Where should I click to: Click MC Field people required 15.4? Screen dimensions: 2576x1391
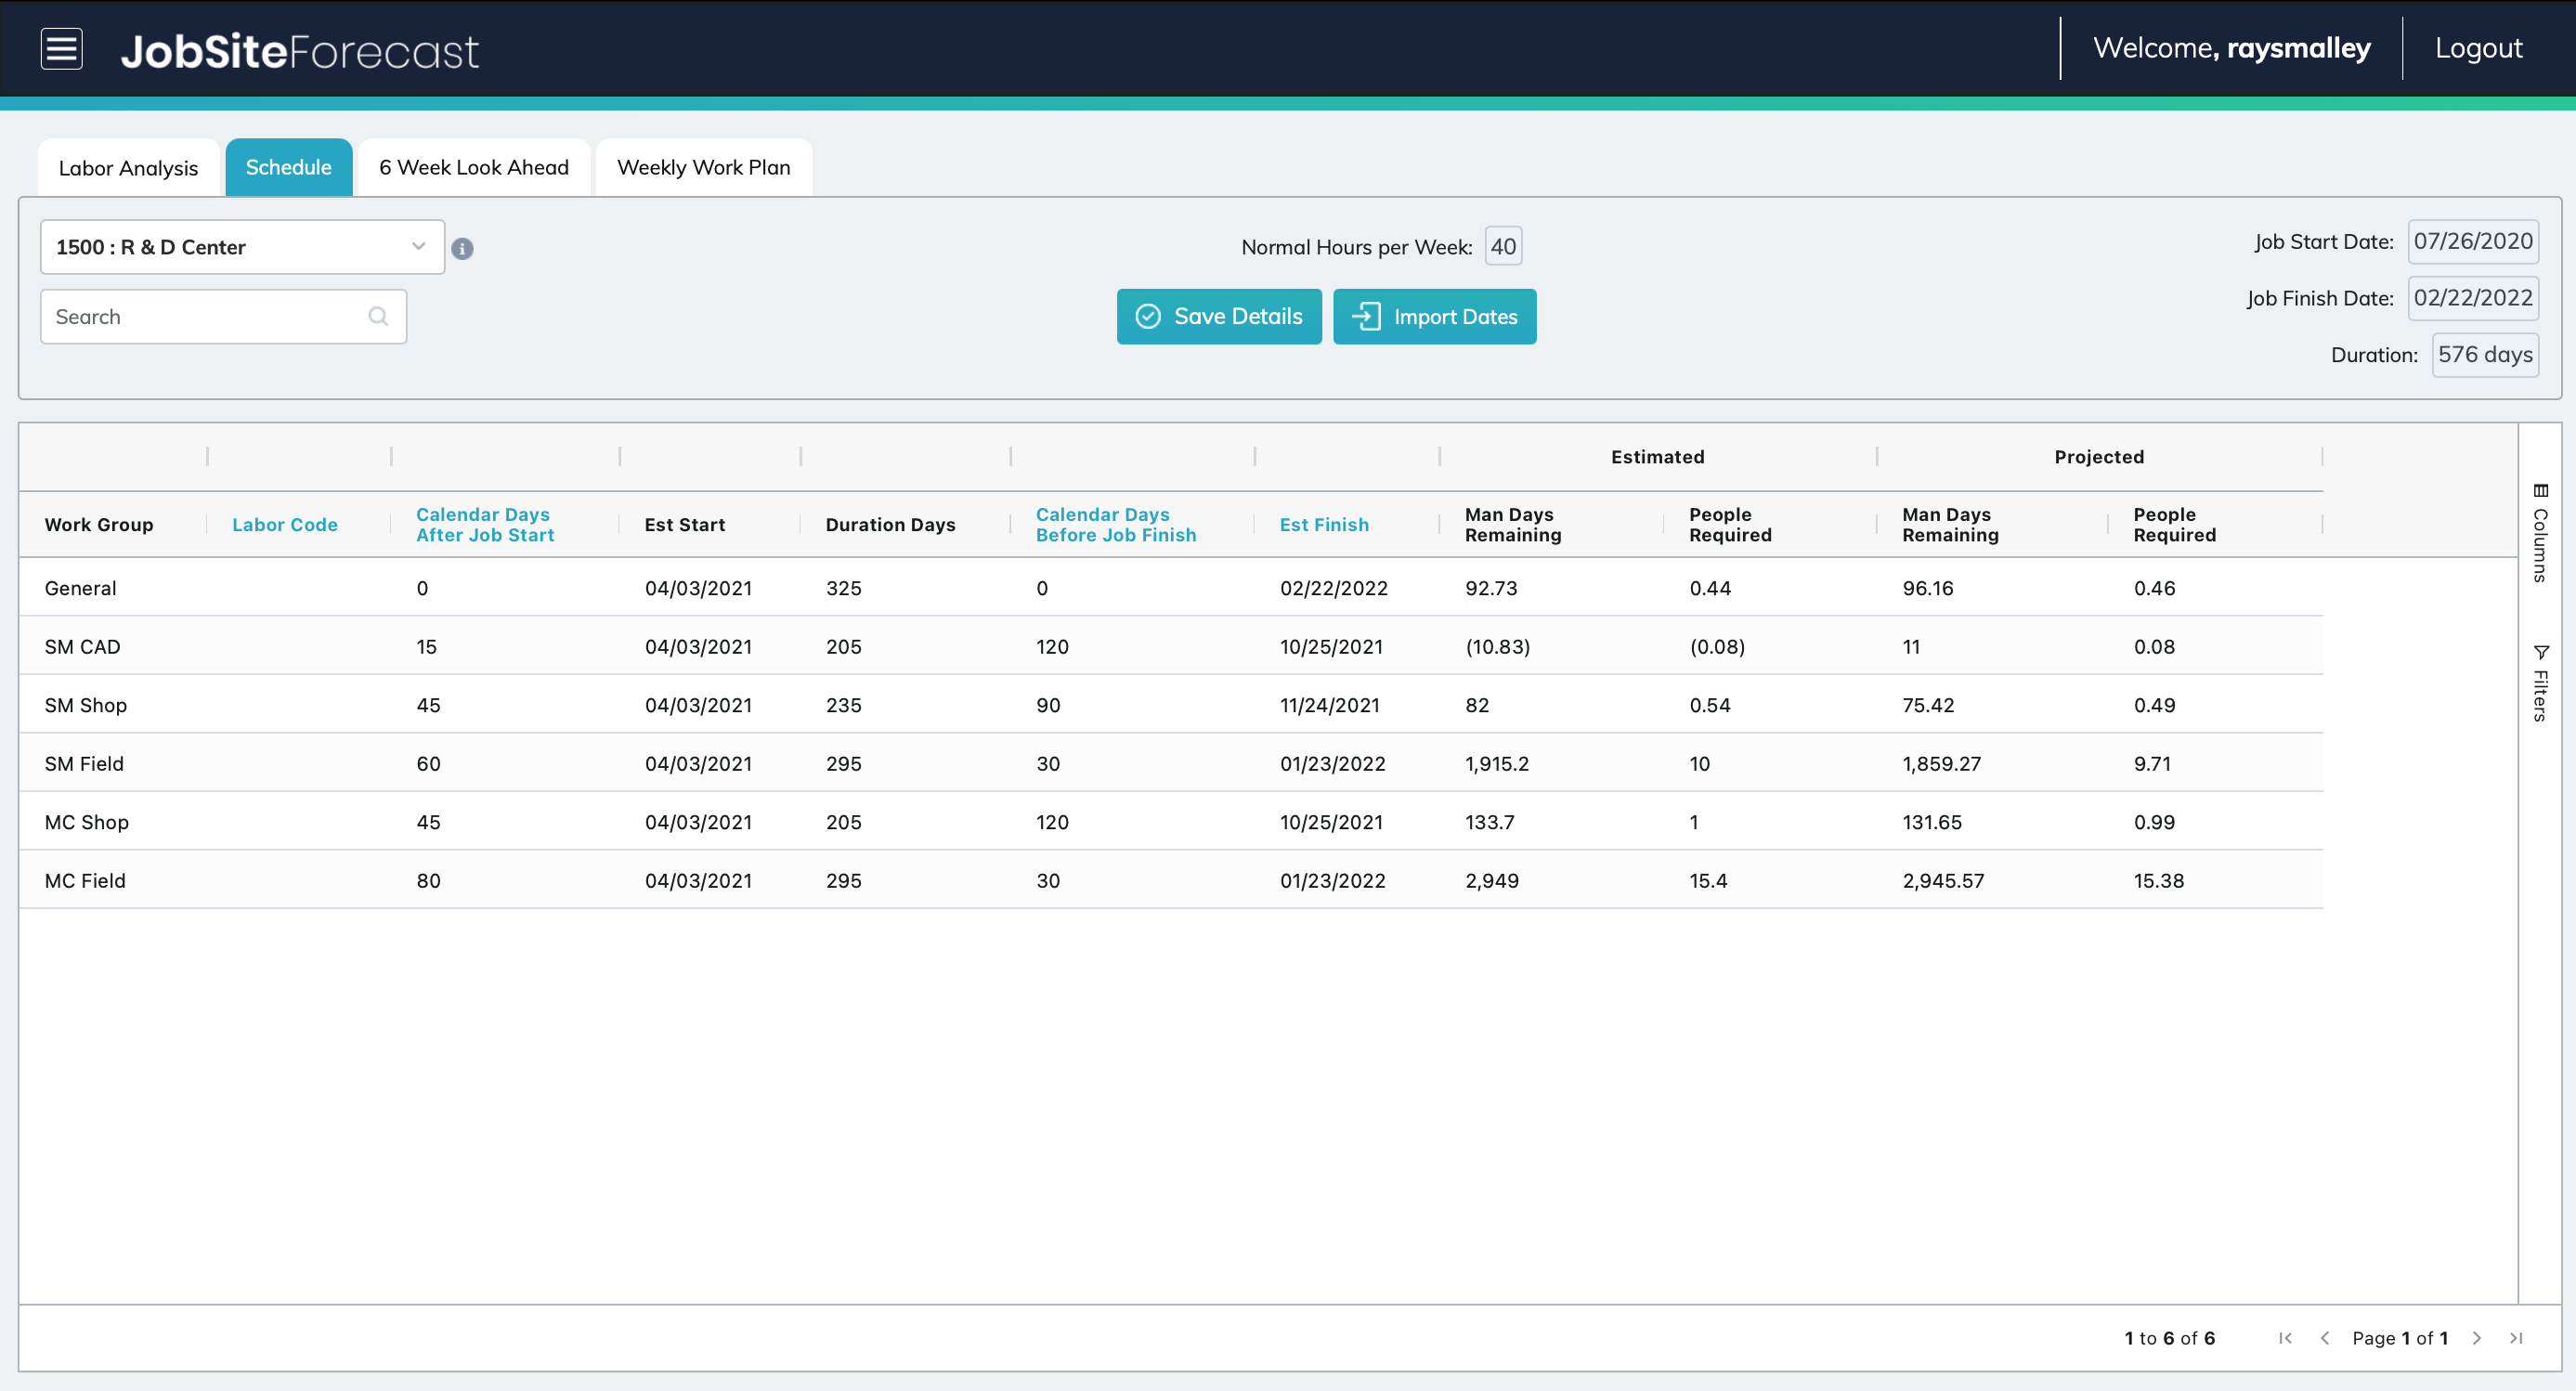pyautogui.click(x=1708, y=880)
